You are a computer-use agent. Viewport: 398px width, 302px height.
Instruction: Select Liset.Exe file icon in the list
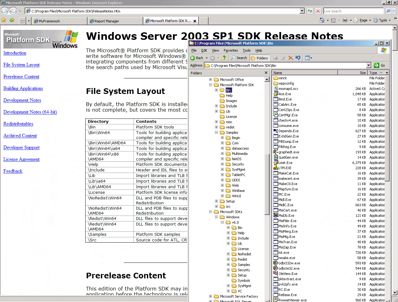pyautogui.click(x=275, y=163)
